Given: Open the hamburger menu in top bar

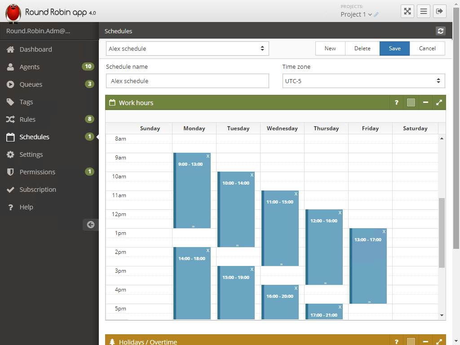Looking at the screenshot, I should click(x=424, y=12).
